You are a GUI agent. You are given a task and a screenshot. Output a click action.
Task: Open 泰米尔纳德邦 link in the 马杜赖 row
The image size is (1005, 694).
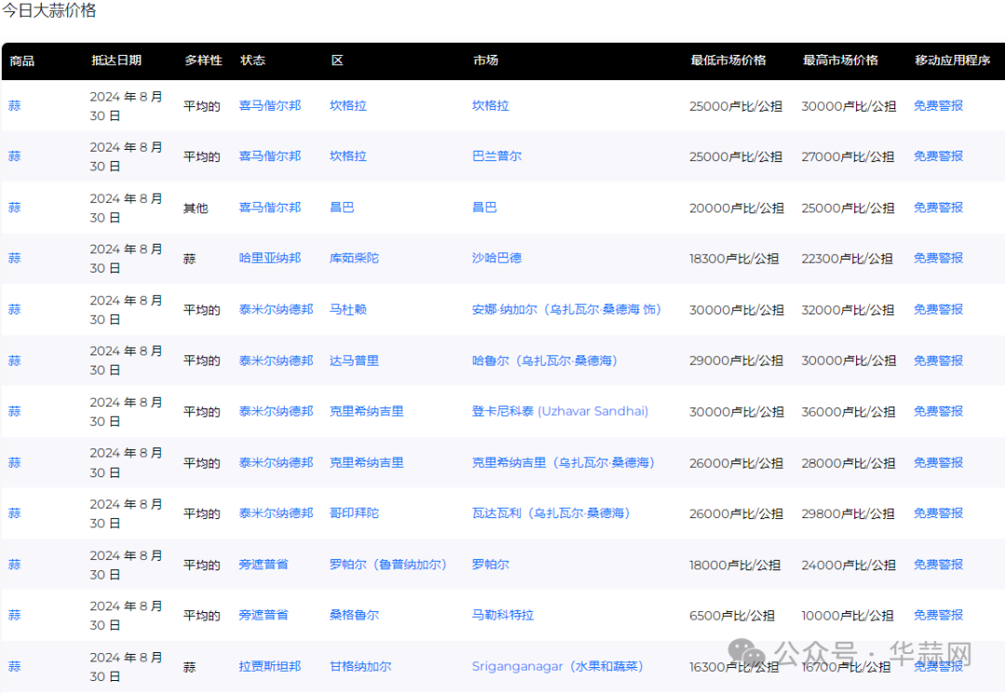[275, 310]
